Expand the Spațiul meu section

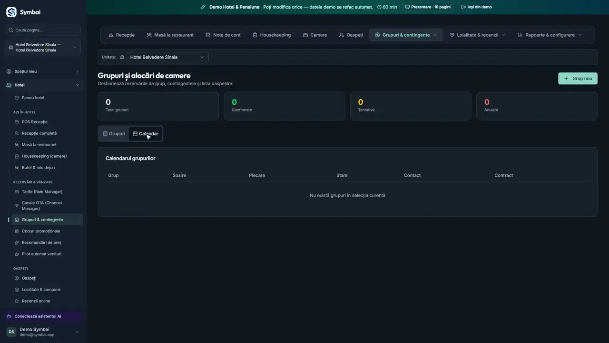pyautogui.click(x=43, y=71)
